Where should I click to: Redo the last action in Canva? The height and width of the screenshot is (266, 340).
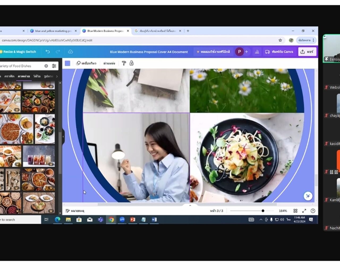(x=58, y=52)
